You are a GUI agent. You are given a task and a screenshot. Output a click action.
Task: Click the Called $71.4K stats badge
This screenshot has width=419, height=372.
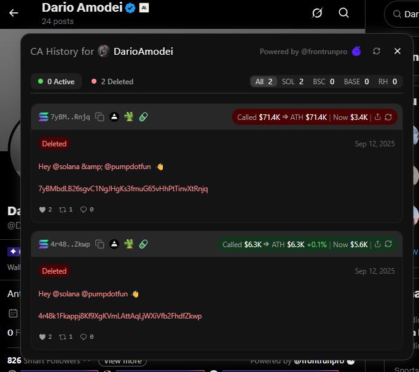[x=315, y=117]
